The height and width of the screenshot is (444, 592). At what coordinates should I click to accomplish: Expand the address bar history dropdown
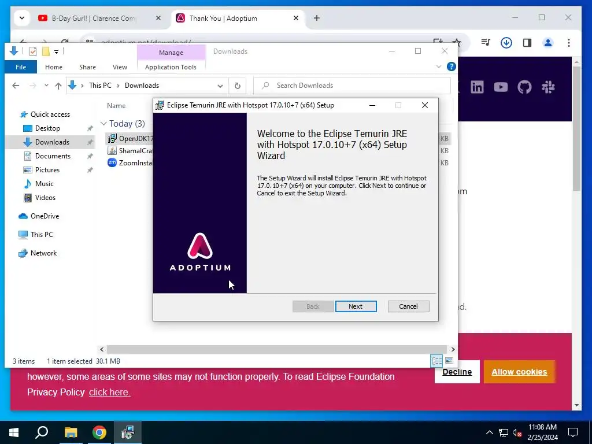[x=220, y=86]
